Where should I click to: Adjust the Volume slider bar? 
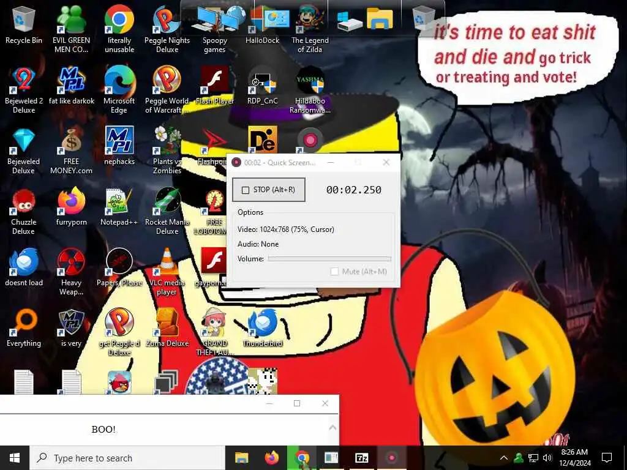329,259
